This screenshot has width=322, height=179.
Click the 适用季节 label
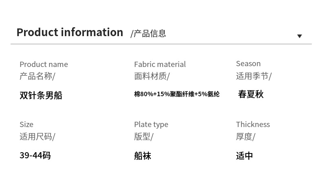tap(254, 76)
